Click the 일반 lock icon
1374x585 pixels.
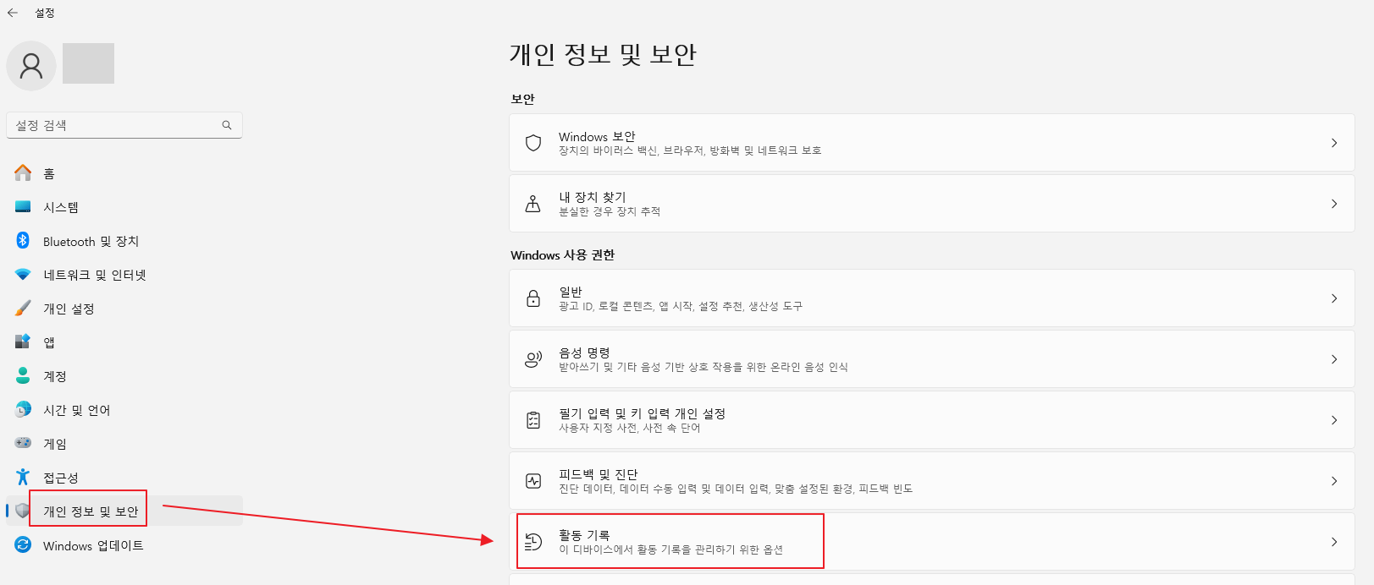pyautogui.click(x=533, y=298)
